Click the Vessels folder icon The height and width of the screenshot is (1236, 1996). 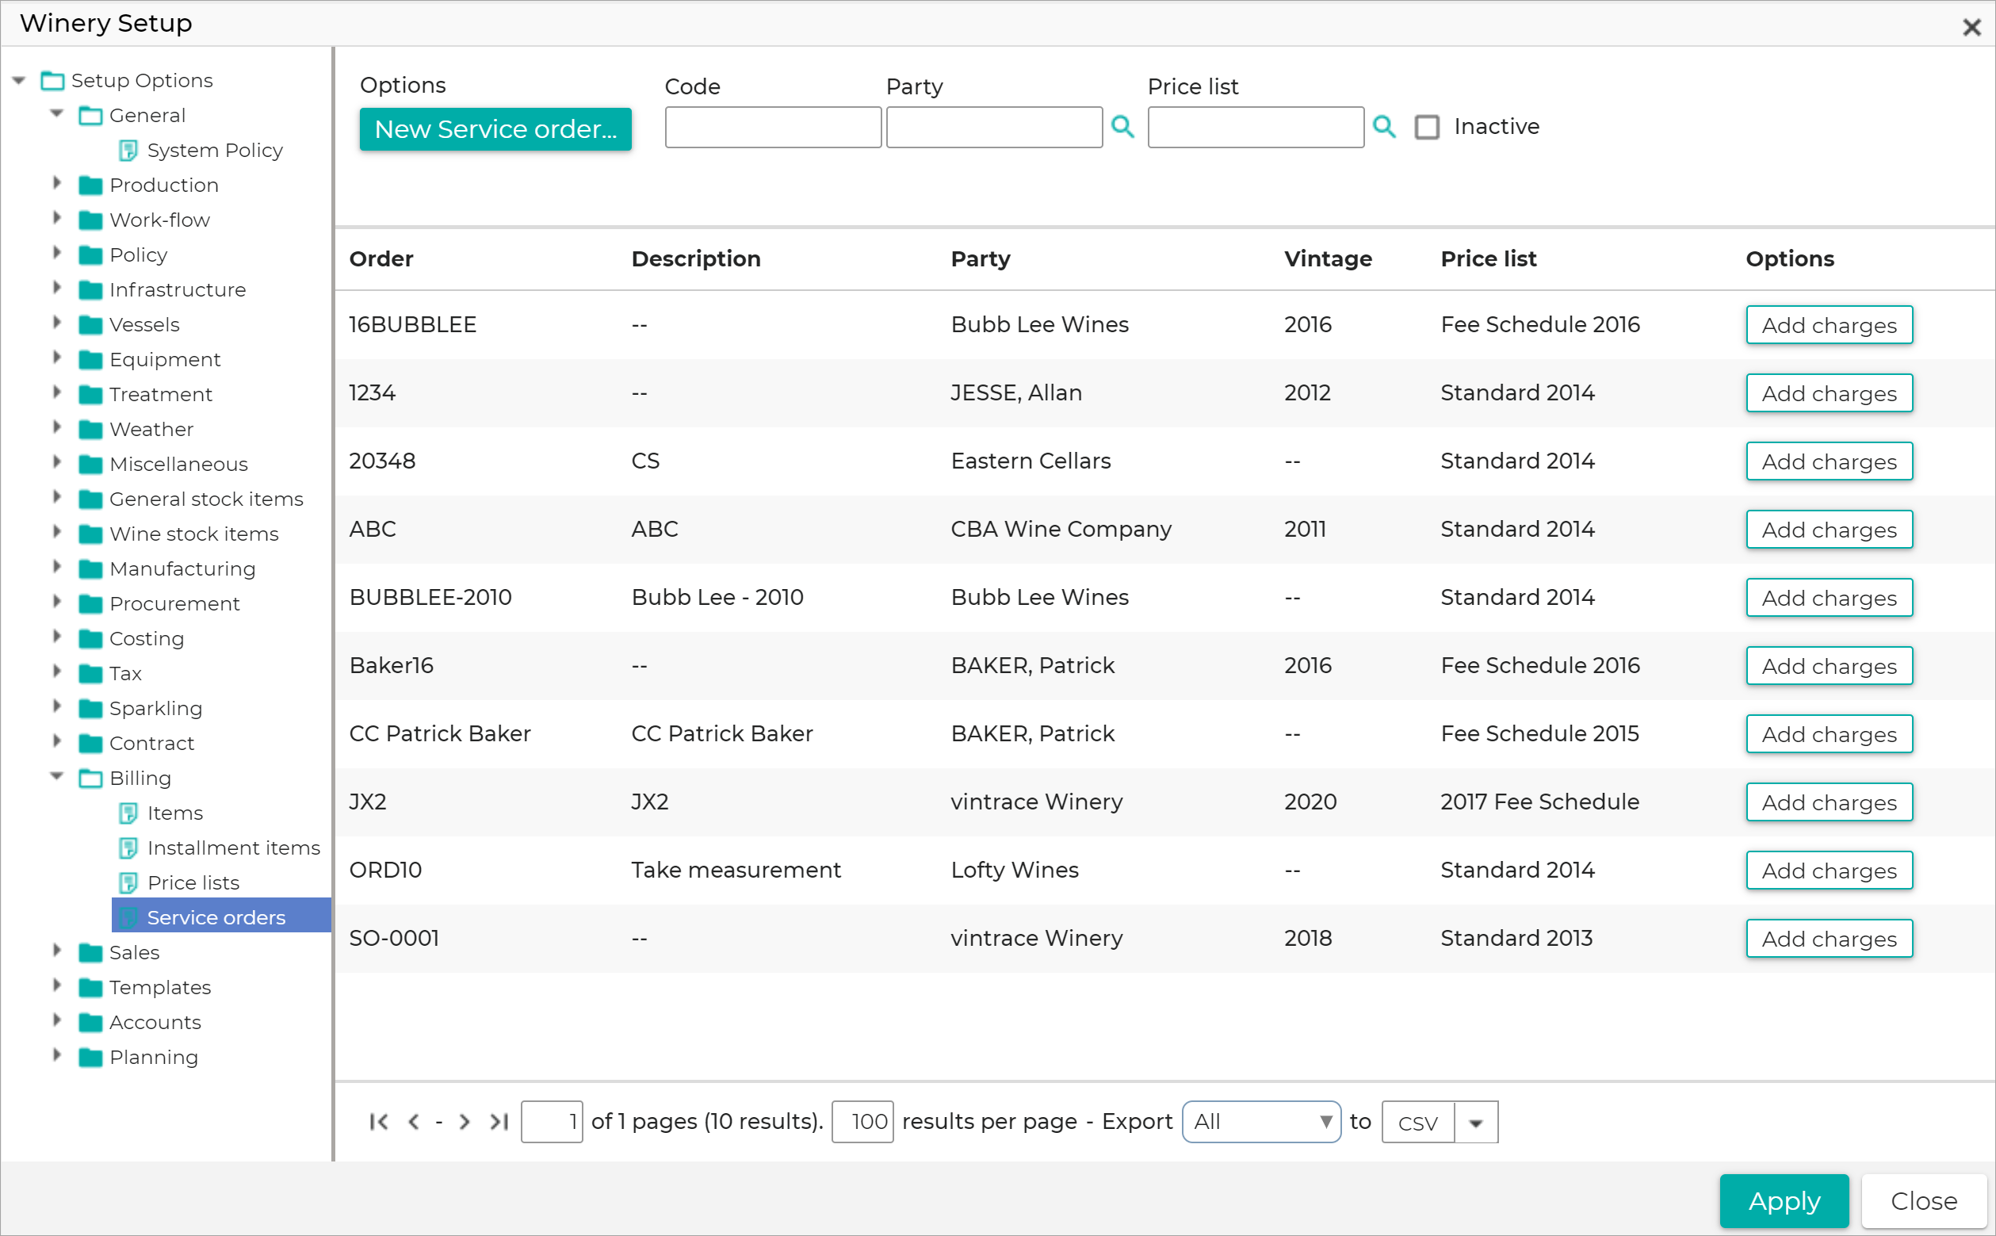click(x=90, y=325)
